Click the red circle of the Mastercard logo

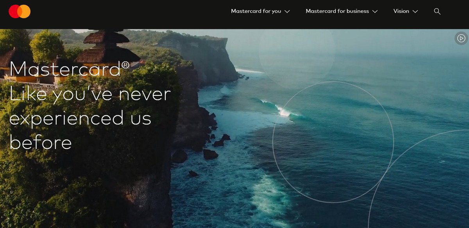[15, 11]
